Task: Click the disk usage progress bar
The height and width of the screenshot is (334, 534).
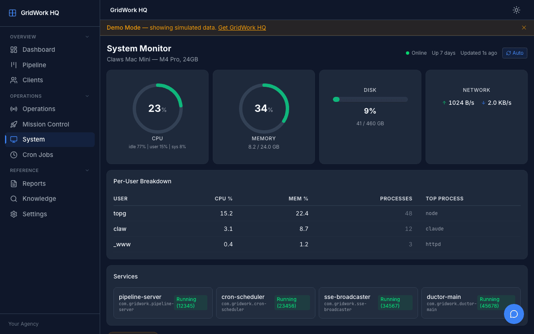Action: tap(370, 99)
